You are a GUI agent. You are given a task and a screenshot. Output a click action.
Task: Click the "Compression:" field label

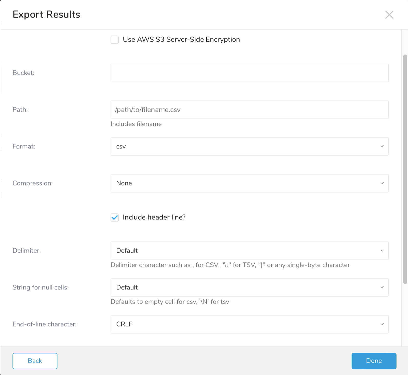(x=33, y=183)
